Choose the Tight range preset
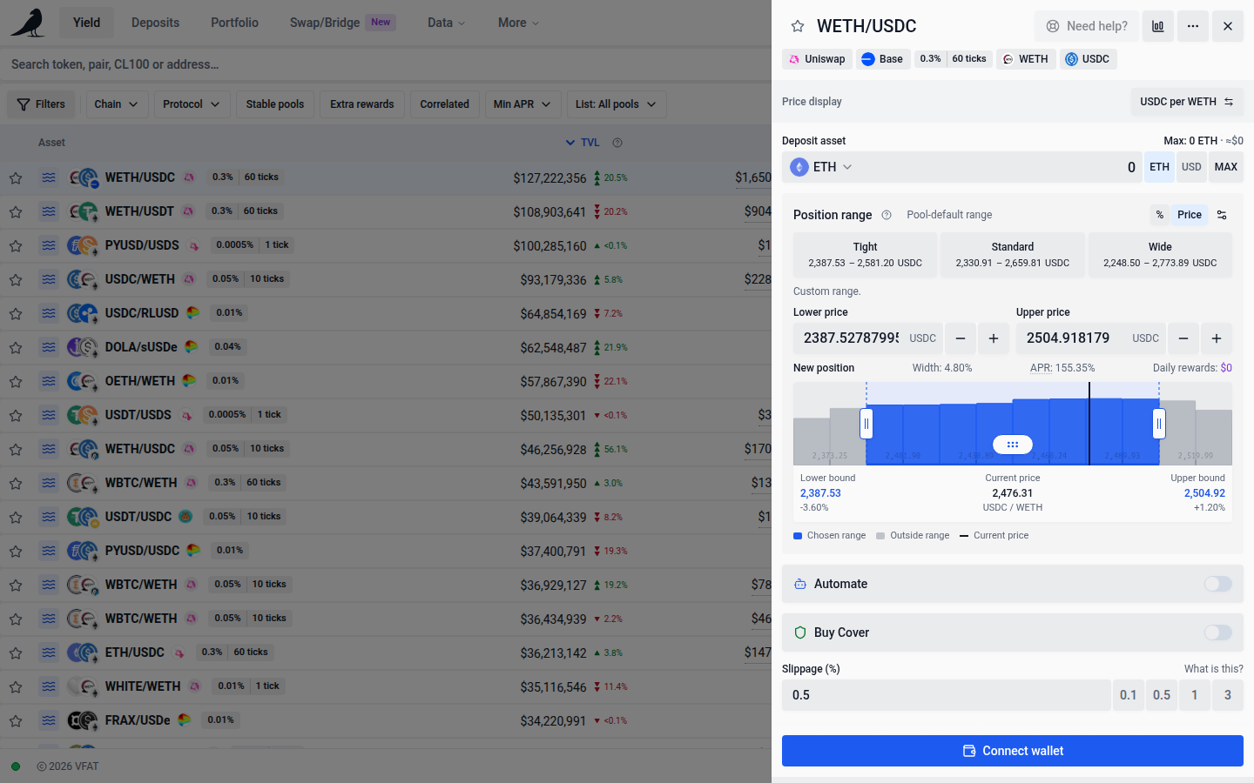The height and width of the screenshot is (783, 1254). pyautogui.click(x=865, y=255)
